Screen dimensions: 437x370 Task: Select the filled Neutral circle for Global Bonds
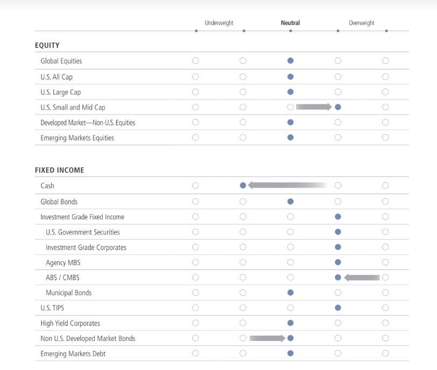pyautogui.click(x=291, y=201)
